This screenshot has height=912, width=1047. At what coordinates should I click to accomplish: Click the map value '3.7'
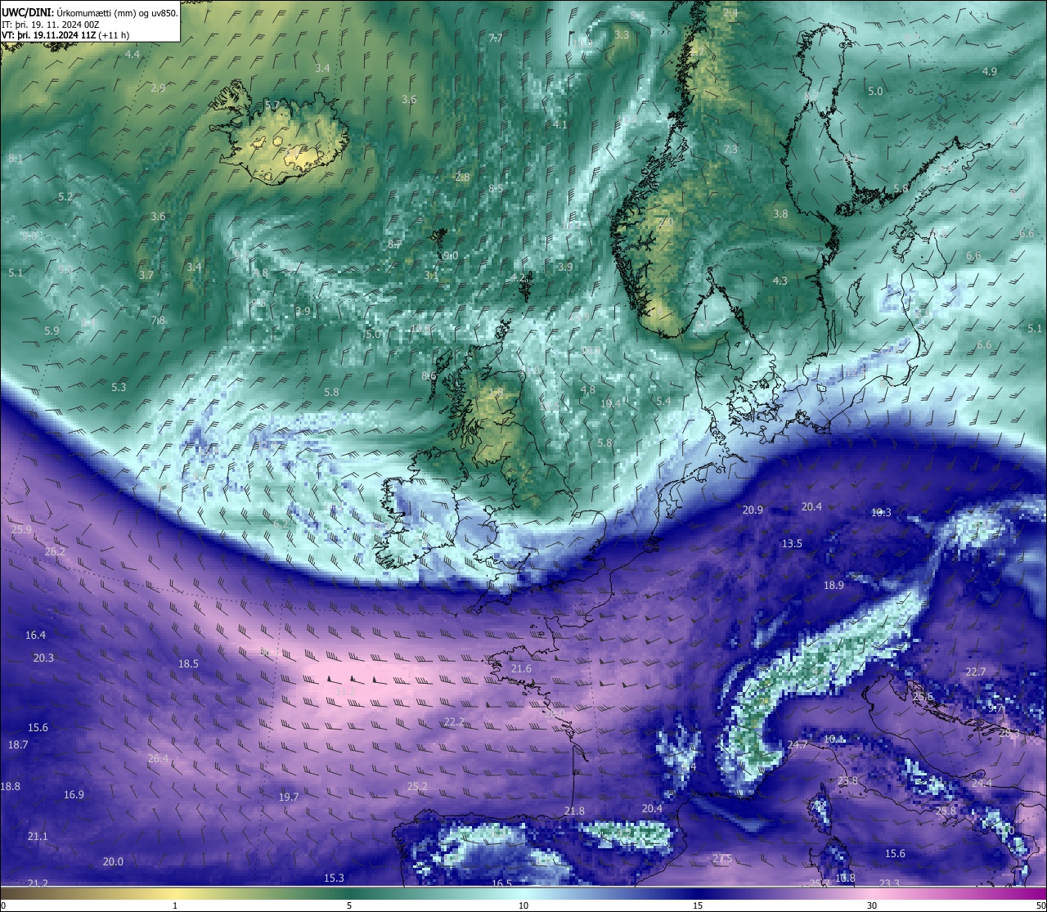pyautogui.click(x=146, y=275)
